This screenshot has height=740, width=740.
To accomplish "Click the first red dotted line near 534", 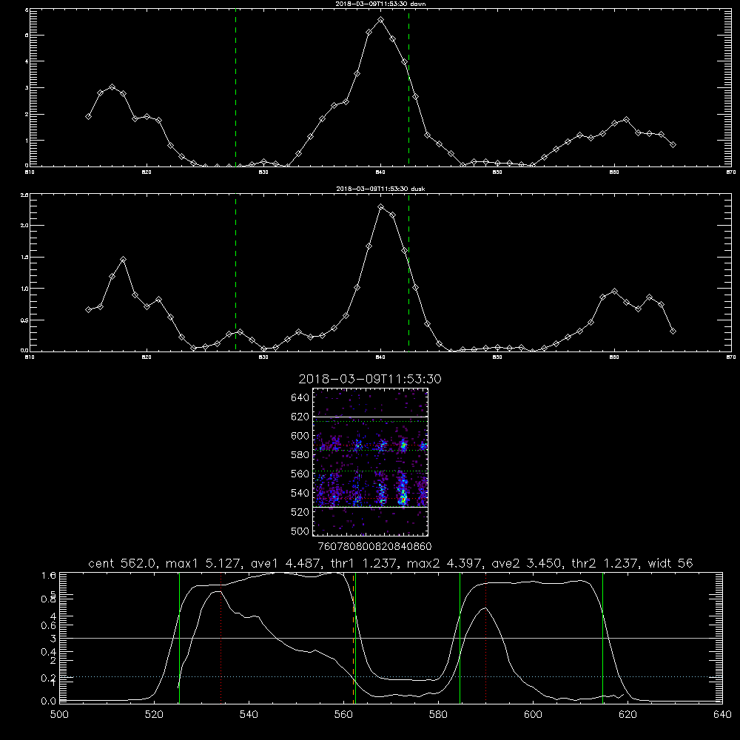I will (221, 637).
